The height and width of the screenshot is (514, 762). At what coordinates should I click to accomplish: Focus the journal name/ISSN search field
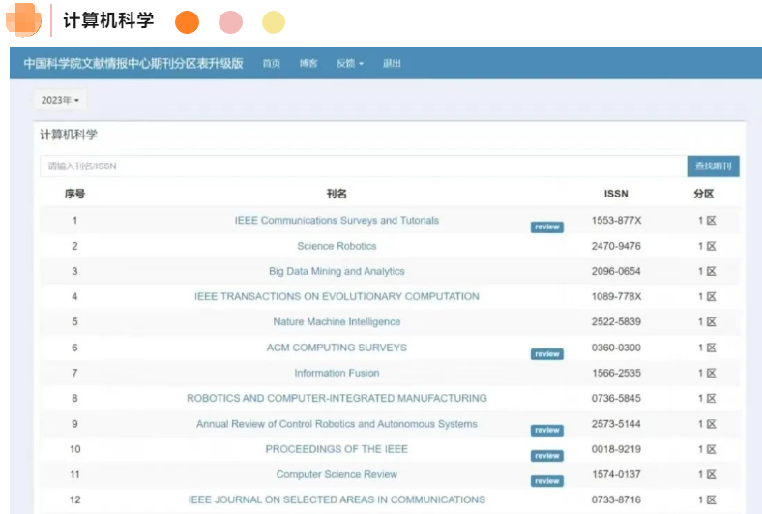(363, 166)
